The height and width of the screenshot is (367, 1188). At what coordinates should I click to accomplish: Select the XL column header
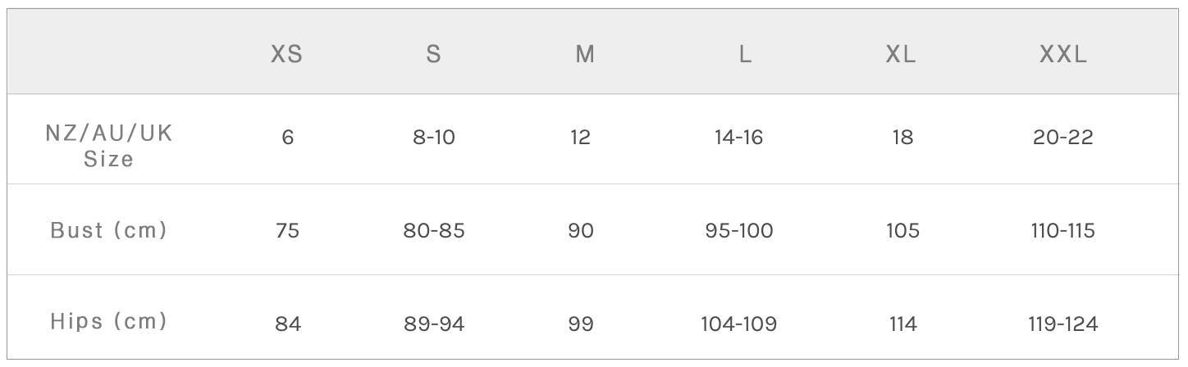(901, 54)
